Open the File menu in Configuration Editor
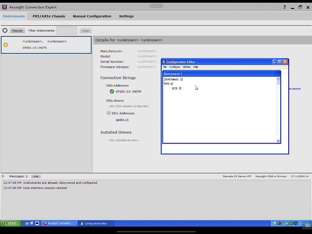312x234 pixels. coord(165,67)
